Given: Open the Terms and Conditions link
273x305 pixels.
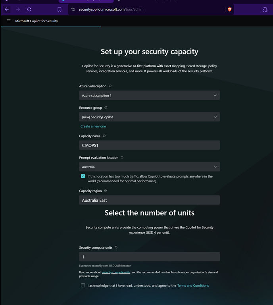Looking at the screenshot, I should point(193,286).
